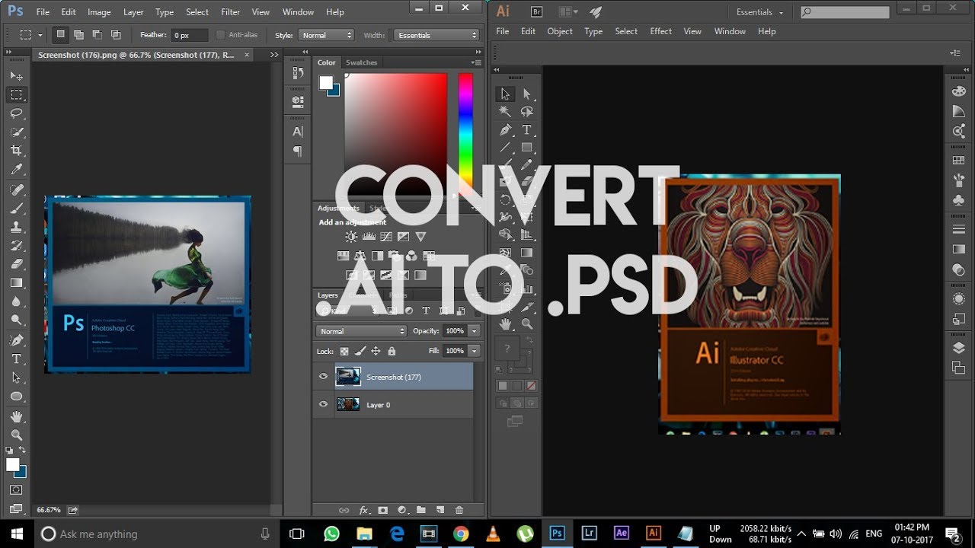The height and width of the screenshot is (548, 975).
Task: Enable Intersect with selection mode
Action: 116,35
